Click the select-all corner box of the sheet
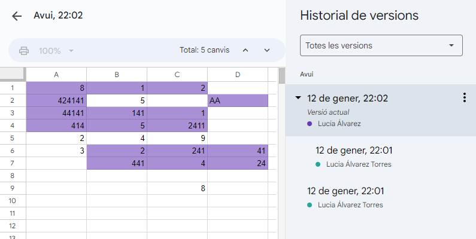Screen dimensions: 476x239 [x=13, y=75]
